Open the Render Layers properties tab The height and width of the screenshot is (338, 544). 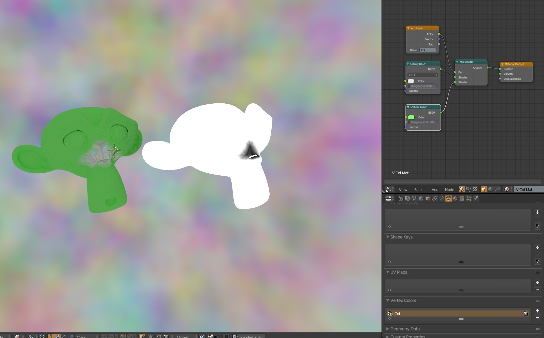(x=407, y=199)
